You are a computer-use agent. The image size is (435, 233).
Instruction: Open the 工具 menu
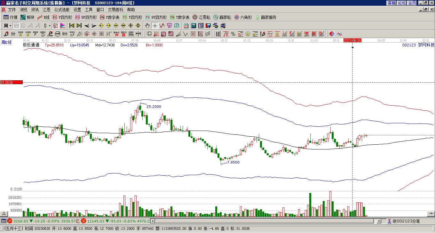point(89,10)
